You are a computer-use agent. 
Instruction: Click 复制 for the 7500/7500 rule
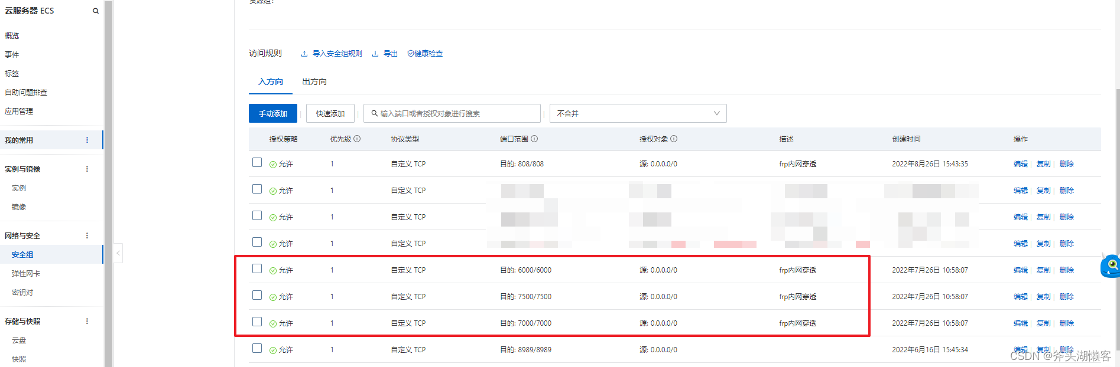click(1044, 297)
